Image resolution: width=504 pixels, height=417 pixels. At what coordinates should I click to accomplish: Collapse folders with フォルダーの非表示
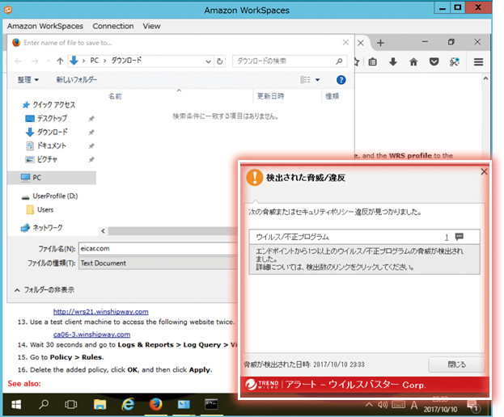[x=44, y=290]
